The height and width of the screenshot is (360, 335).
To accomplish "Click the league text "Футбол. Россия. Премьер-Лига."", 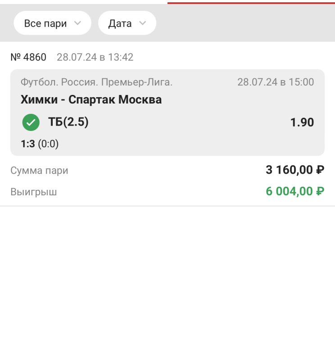I will tap(96, 82).
